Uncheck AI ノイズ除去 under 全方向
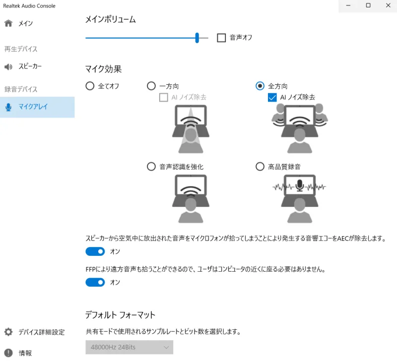The width and height of the screenshot is (397, 362). [272, 97]
